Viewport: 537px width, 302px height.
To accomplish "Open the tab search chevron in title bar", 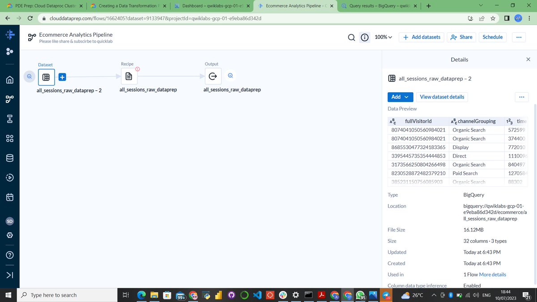I will (x=481, y=6).
